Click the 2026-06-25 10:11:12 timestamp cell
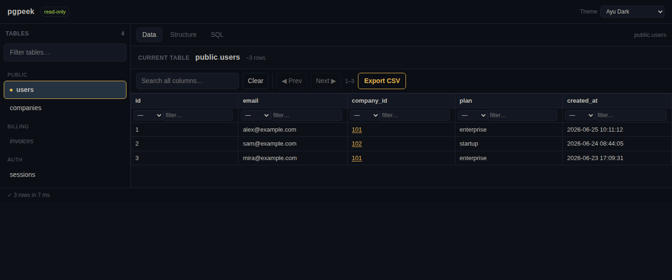Image resolution: width=672 pixels, height=280 pixels. click(617, 130)
